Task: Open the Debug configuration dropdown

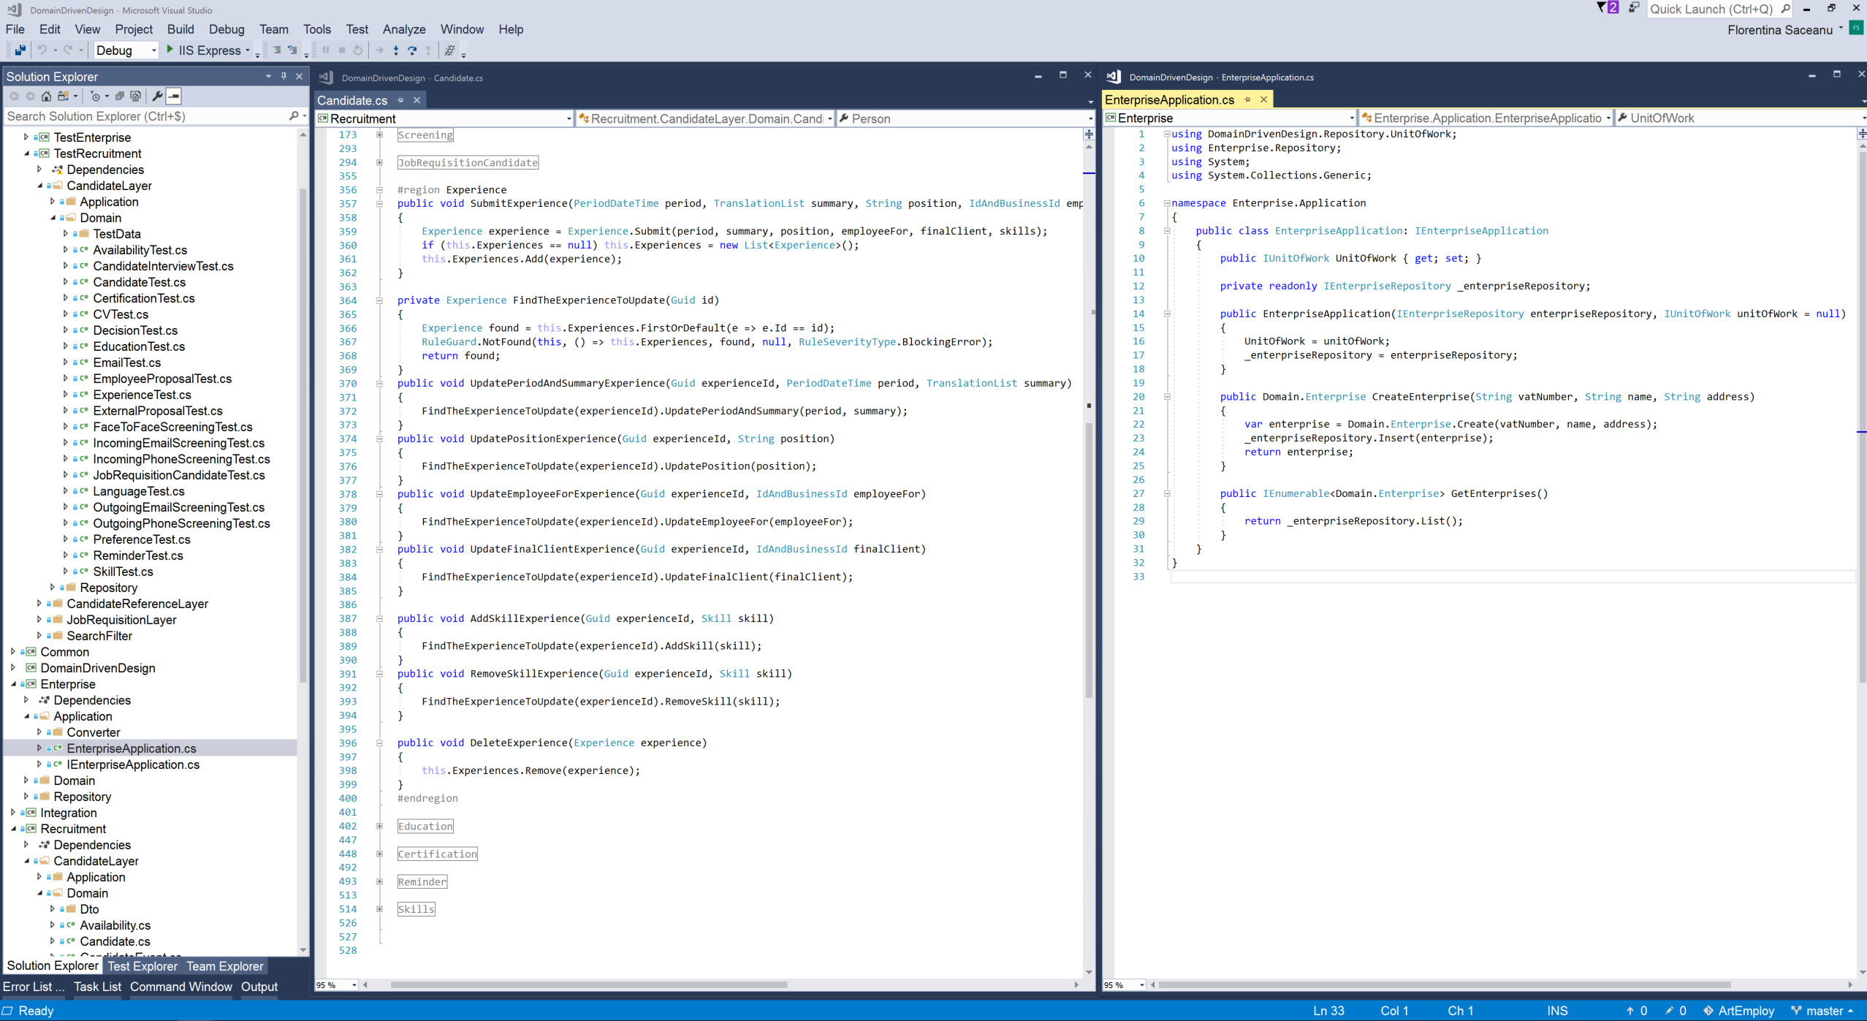Action: pyautogui.click(x=153, y=50)
